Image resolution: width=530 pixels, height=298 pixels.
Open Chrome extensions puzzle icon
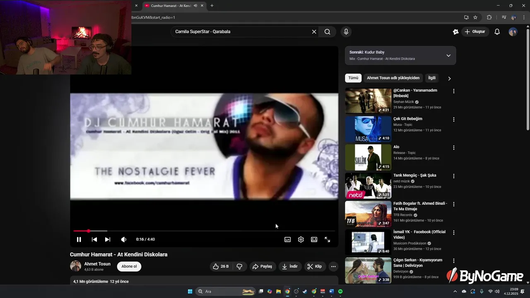coord(489,17)
